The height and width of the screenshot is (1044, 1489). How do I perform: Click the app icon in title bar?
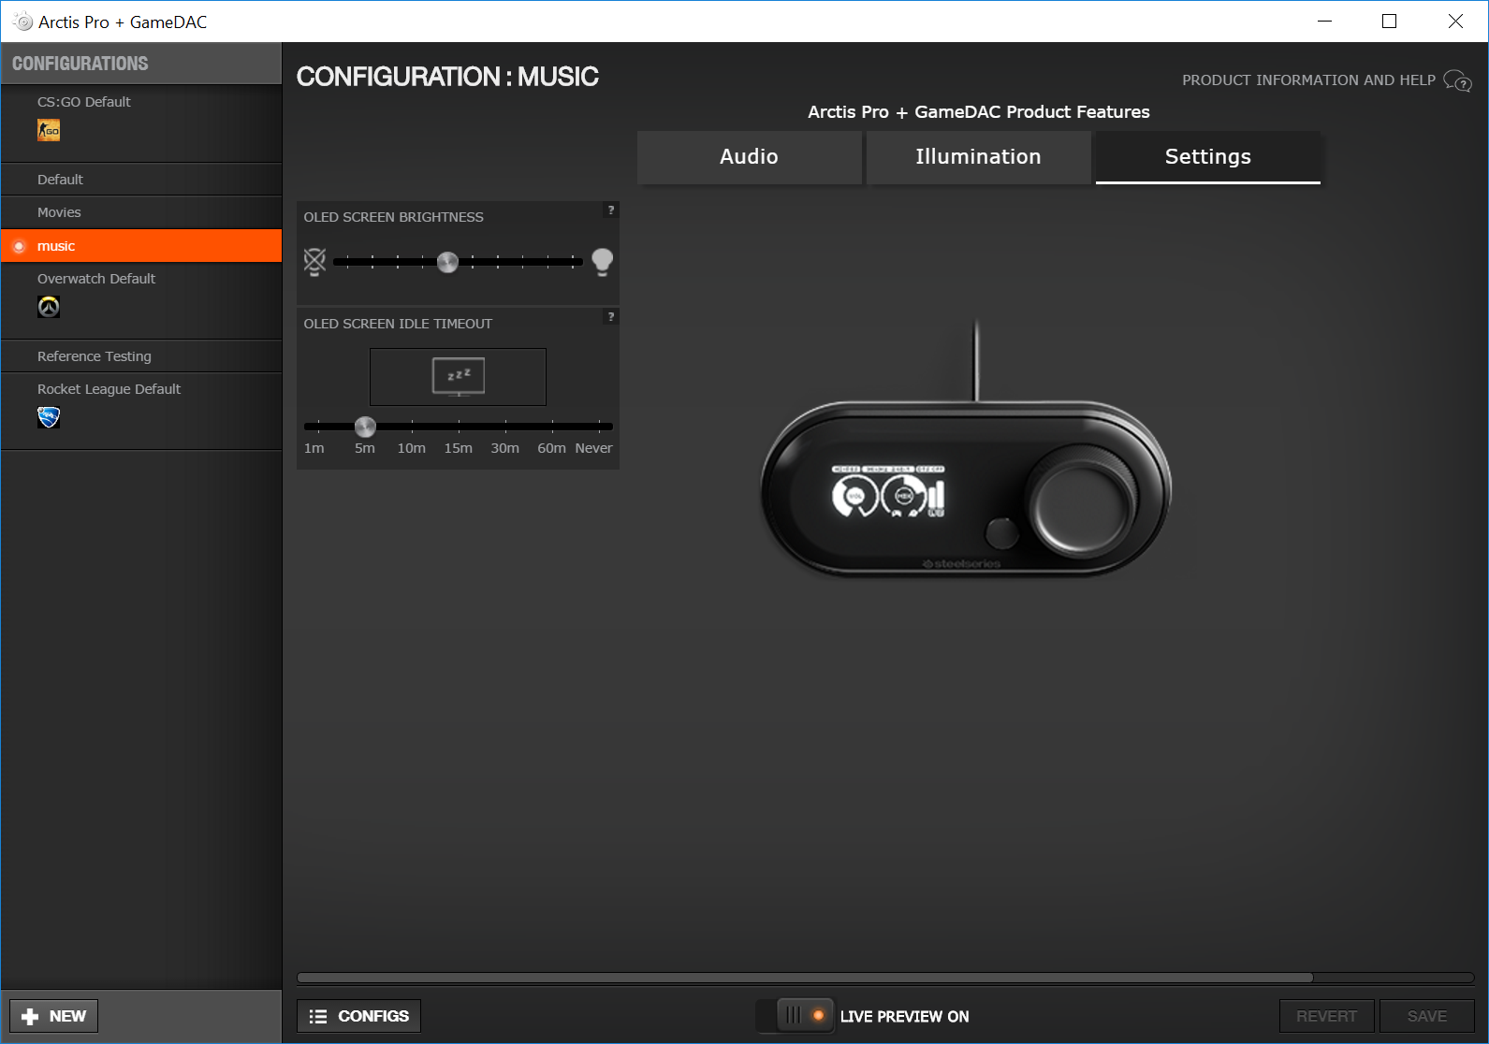click(22, 22)
